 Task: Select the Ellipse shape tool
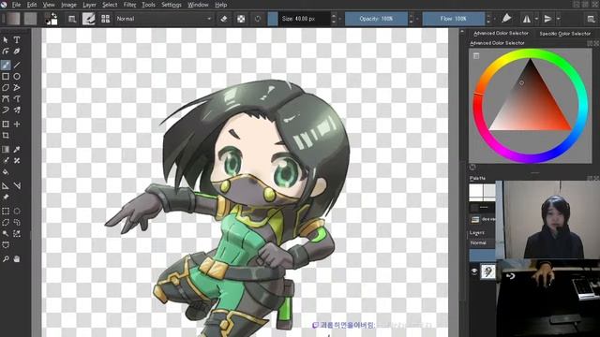click(17, 77)
